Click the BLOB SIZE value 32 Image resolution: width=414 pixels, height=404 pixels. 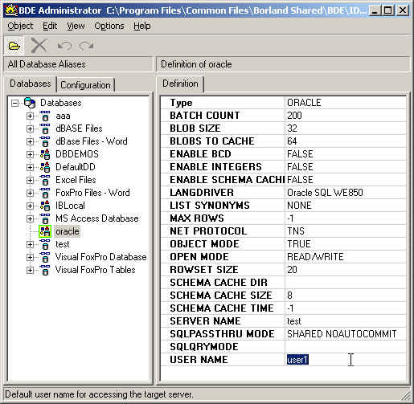[x=292, y=129]
